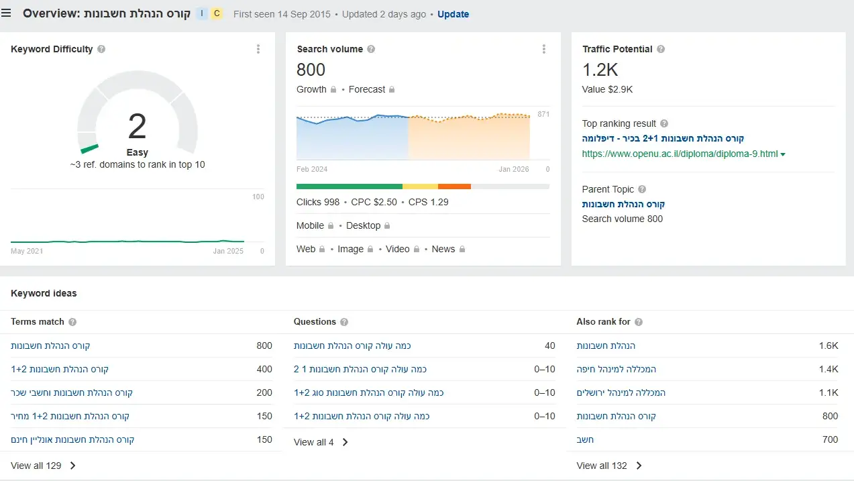Open Keyword Difficulty three-dot menu

[258, 49]
